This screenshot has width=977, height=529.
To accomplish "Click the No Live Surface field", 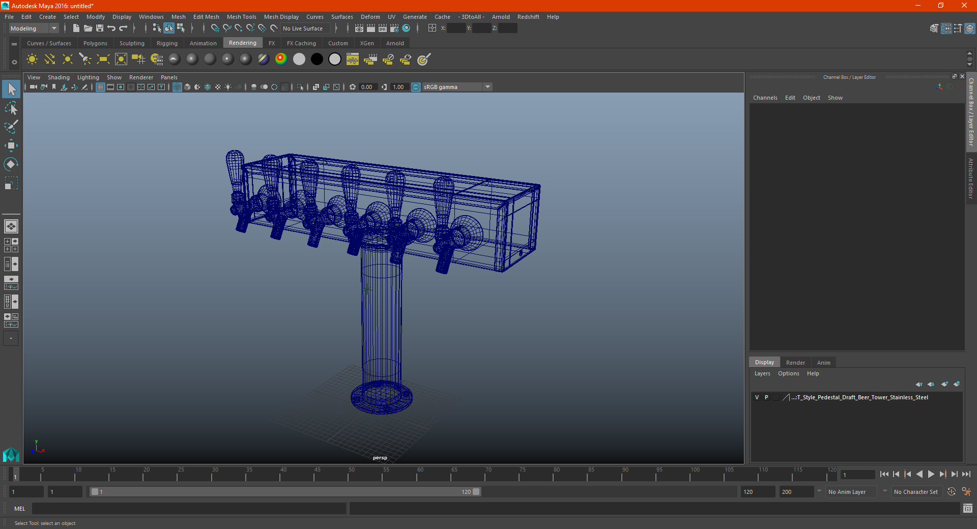I will pyautogui.click(x=306, y=28).
